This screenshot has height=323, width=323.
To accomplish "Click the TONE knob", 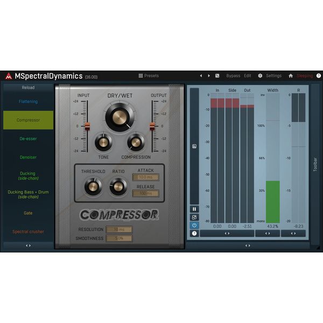I will pos(103,142).
